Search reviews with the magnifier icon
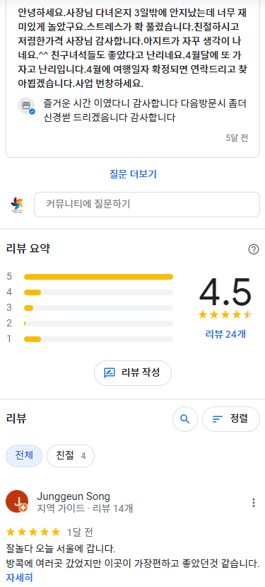 (185, 419)
